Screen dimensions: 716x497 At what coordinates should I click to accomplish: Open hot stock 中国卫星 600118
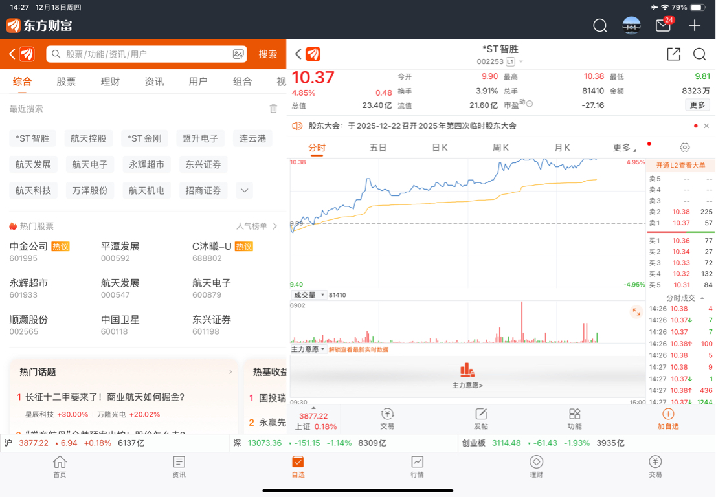[x=120, y=325]
